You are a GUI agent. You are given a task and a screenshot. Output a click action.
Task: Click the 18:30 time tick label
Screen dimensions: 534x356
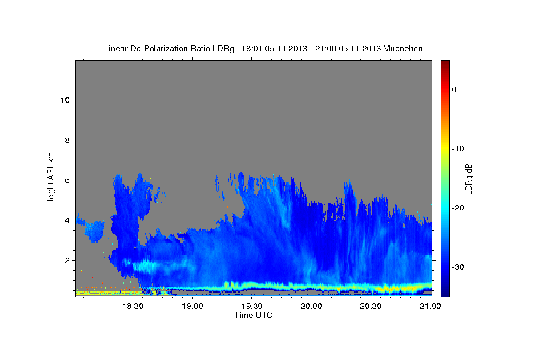click(x=133, y=307)
